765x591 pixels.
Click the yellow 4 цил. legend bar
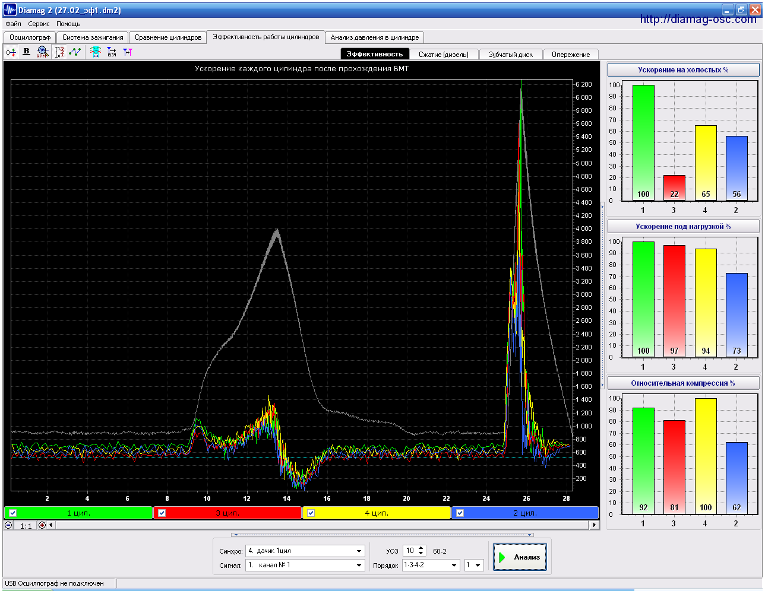[377, 513]
